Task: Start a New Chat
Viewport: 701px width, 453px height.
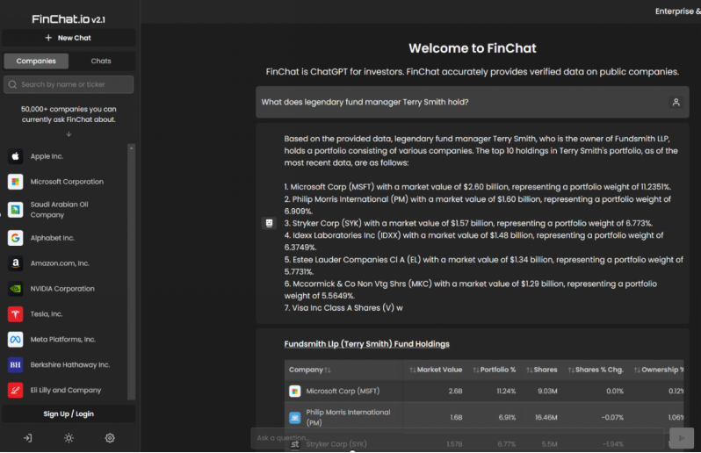Action: tap(69, 38)
